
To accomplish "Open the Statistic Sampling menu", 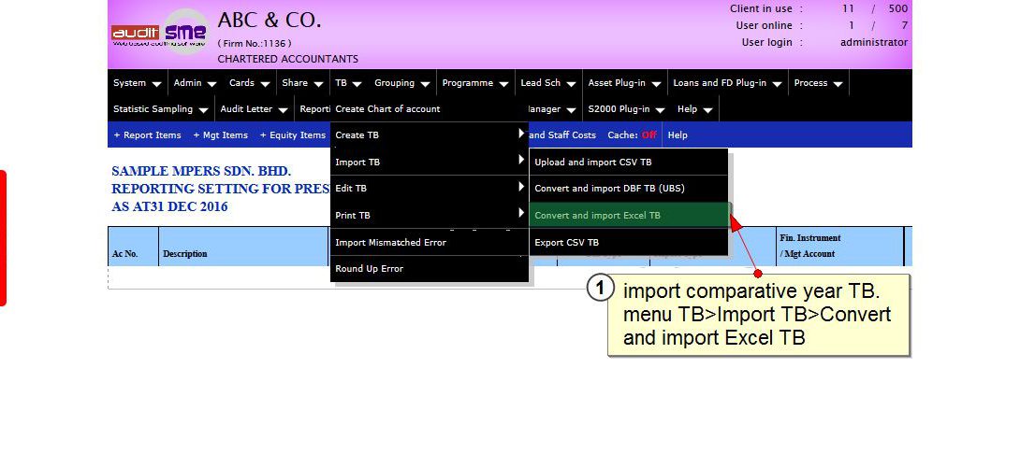I will pos(160,109).
